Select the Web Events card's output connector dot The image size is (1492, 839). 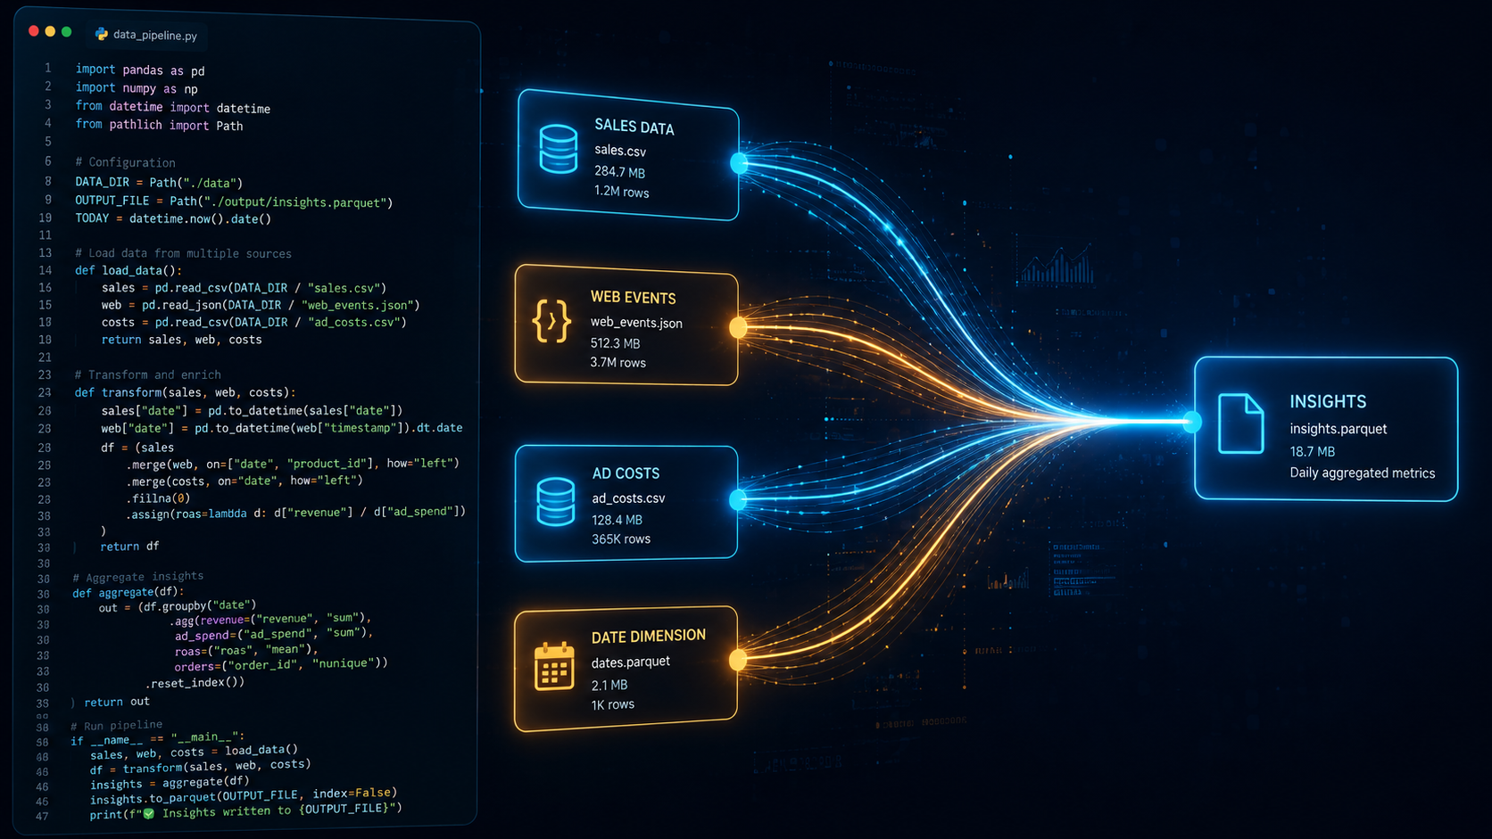738,328
